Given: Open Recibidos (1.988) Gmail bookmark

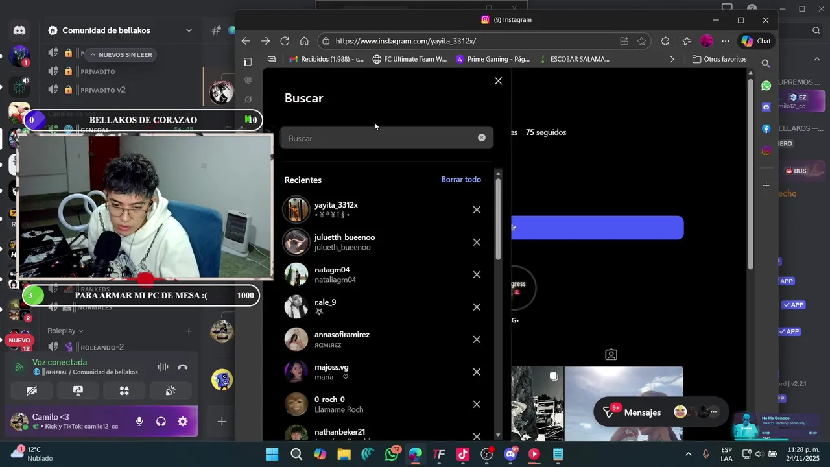Looking at the screenshot, I should pos(327,59).
